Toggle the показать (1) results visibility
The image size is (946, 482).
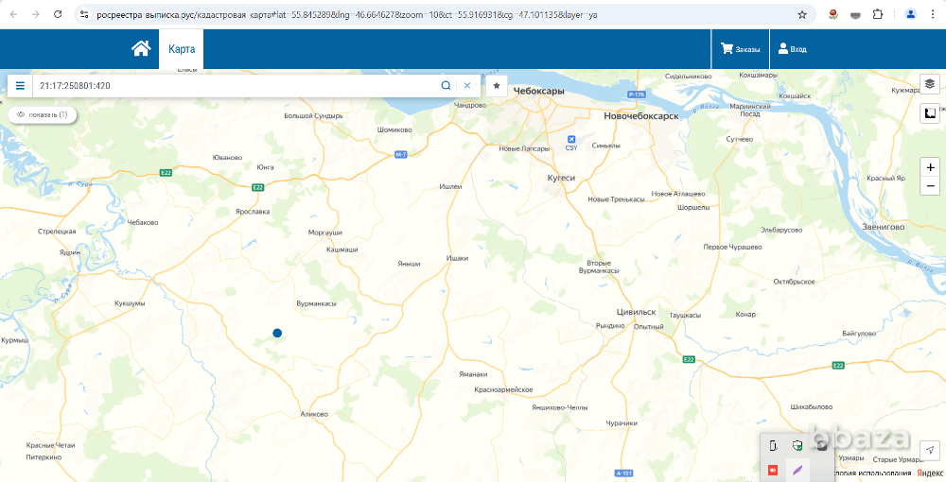coord(42,114)
